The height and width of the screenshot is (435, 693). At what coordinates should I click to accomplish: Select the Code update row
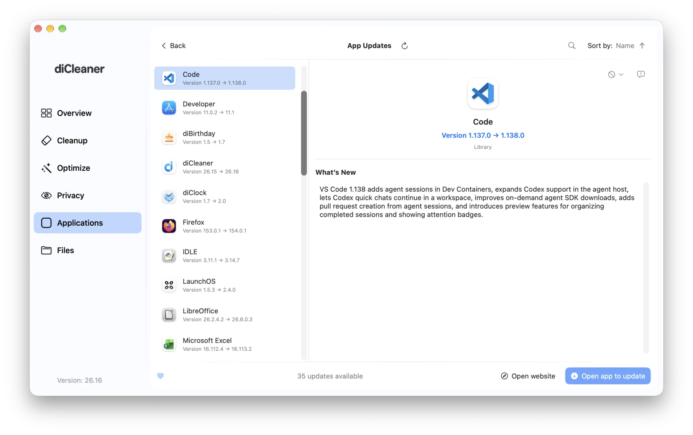[225, 78]
